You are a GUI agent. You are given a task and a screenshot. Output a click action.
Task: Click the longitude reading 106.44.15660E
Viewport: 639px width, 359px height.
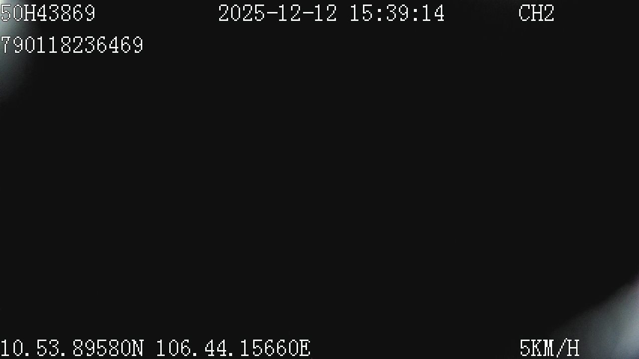233,348
